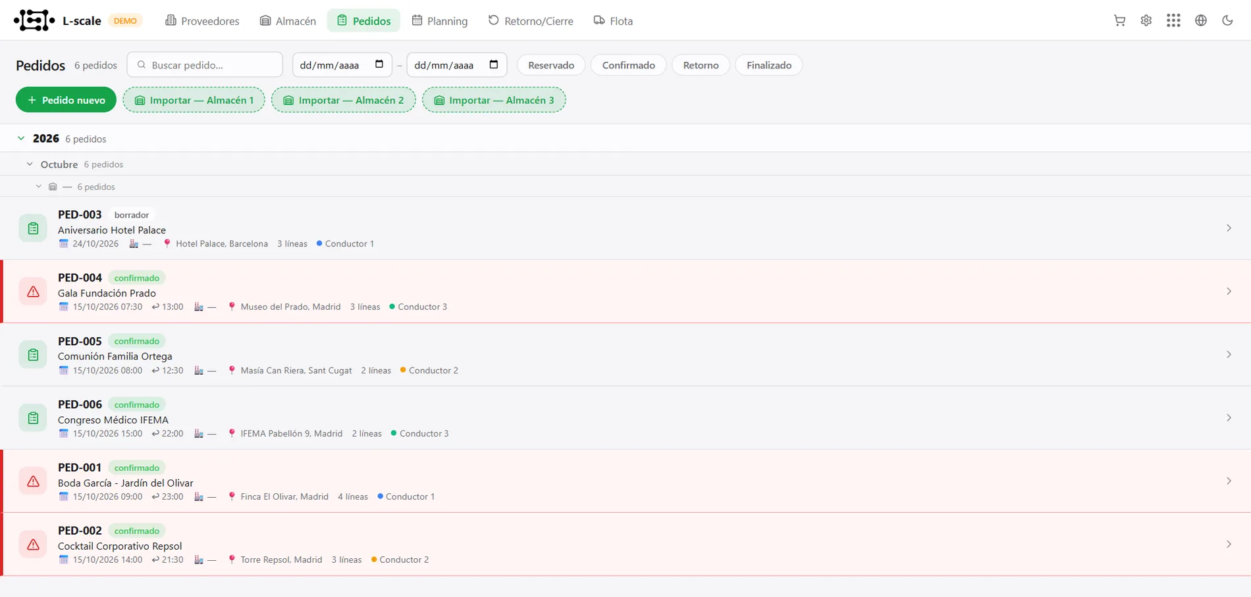Open the start date calendar picker icon
Image resolution: width=1251 pixels, height=597 pixels.
379,64
